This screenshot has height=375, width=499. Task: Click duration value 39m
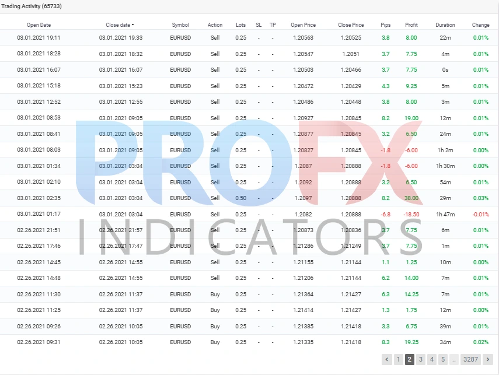click(445, 327)
